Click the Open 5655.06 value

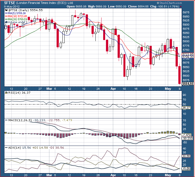pos(77,6)
